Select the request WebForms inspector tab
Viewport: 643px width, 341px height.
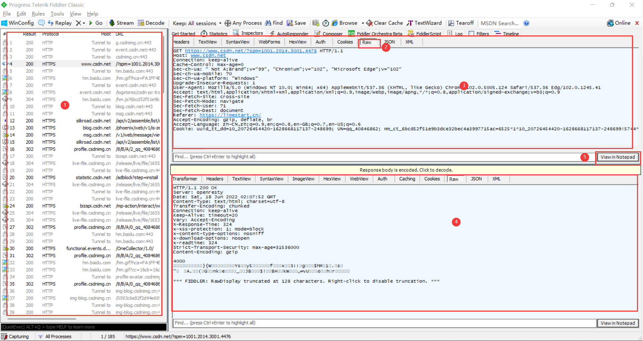(x=269, y=42)
